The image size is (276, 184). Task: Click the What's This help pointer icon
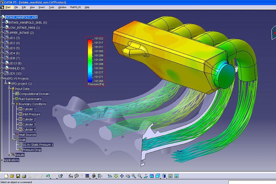pyautogui.click(x=61, y=176)
